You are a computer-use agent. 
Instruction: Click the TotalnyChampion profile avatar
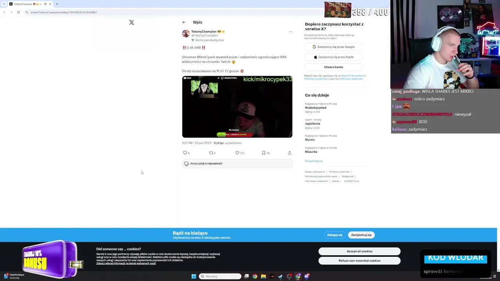tap(186, 34)
